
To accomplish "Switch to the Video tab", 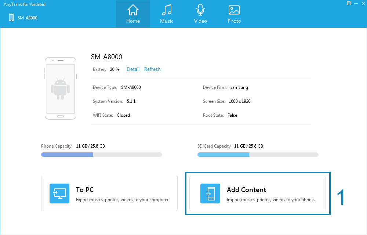I will tap(200, 14).
